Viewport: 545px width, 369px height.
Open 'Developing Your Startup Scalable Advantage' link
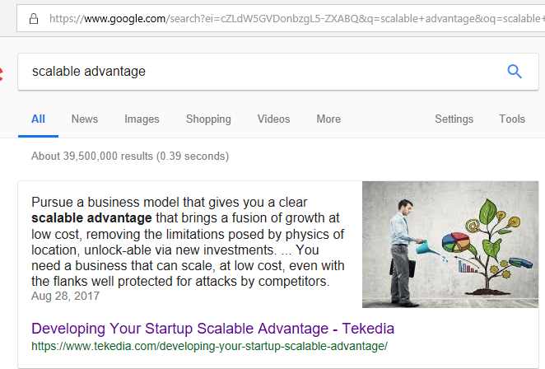(212, 328)
